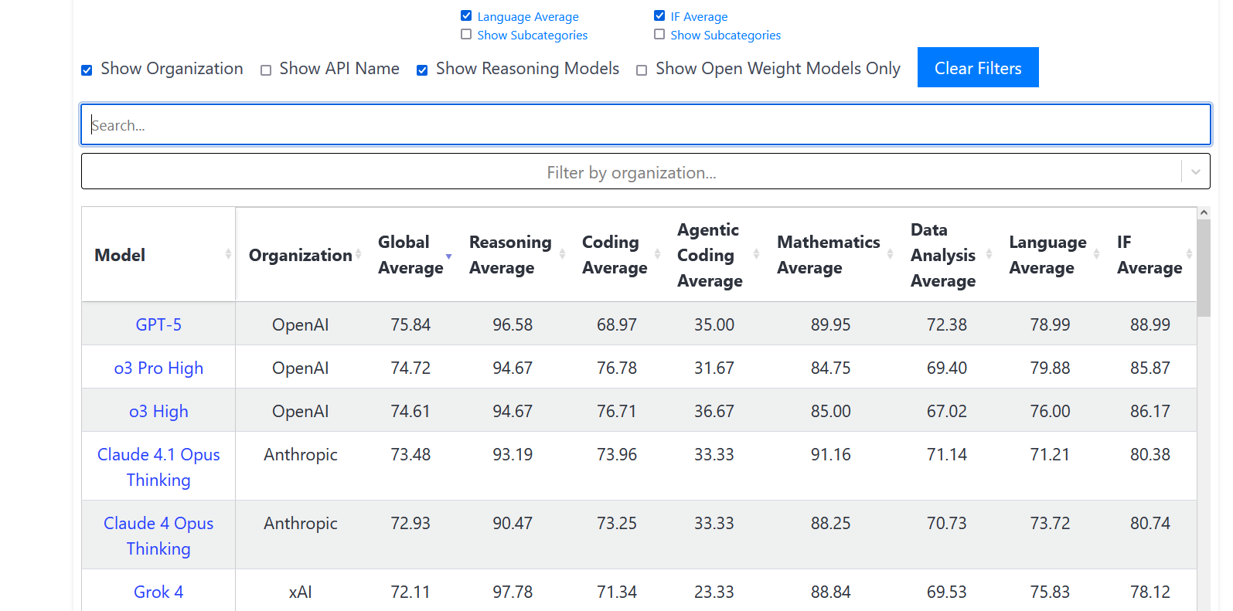Click GPT-5 data analysis value 72.38
The image size is (1233, 611).
947,324
